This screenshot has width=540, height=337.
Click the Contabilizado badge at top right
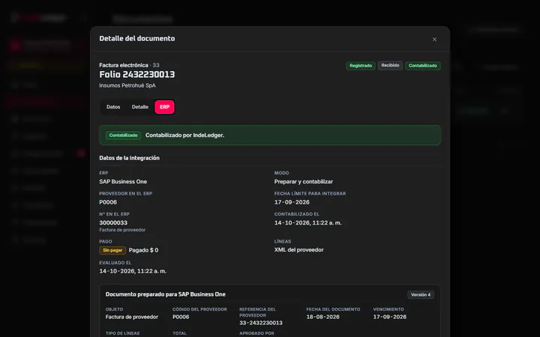tap(422, 66)
